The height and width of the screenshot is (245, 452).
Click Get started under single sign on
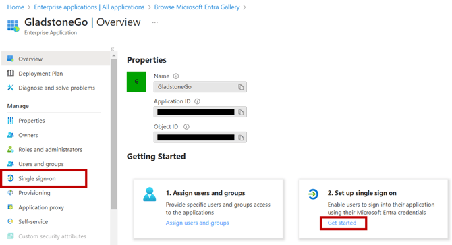pyautogui.click(x=342, y=223)
